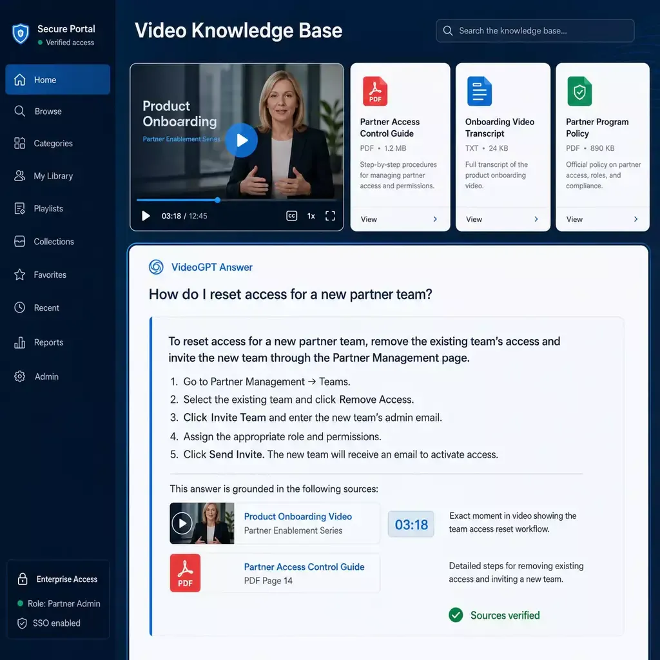The height and width of the screenshot is (660, 660).
Task: Click the 'VideoGPT Answer' heading text
Action: coord(211,267)
